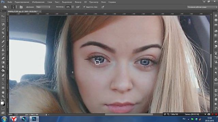Click the horizontal scrollbar thumb
The image size is (218, 122).
coord(129,115)
